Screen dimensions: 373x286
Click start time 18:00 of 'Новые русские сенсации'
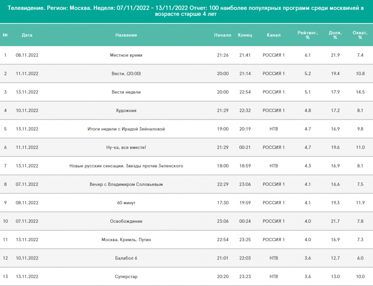point(223,166)
